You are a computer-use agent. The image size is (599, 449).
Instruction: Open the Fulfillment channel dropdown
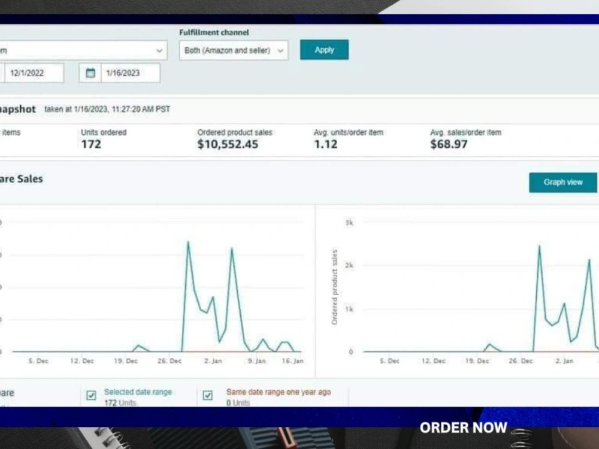pyautogui.click(x=234, y=50)
